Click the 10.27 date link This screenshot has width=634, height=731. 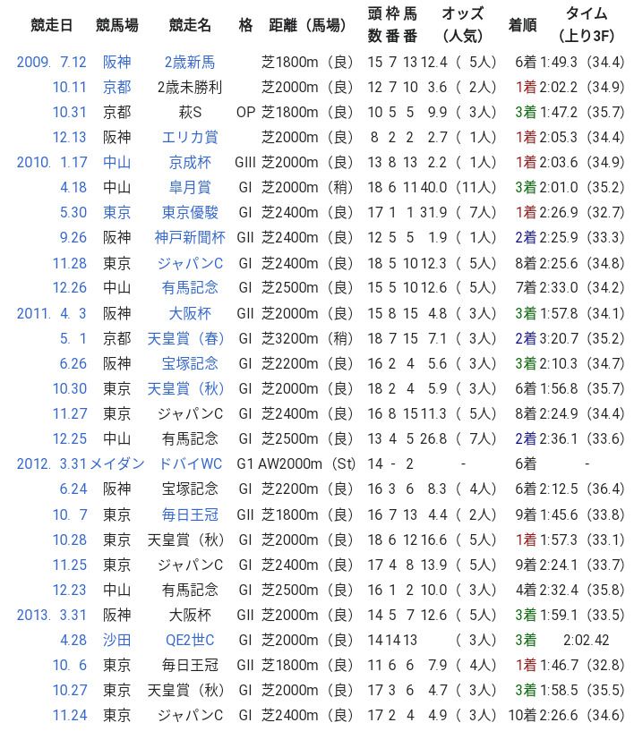(70, 691)
